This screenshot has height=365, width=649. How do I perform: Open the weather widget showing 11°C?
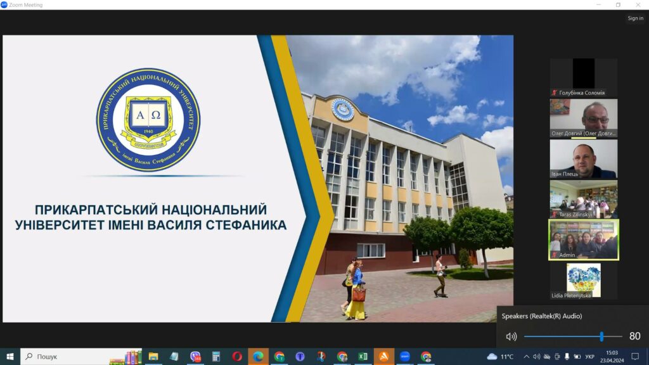point(500,357)
